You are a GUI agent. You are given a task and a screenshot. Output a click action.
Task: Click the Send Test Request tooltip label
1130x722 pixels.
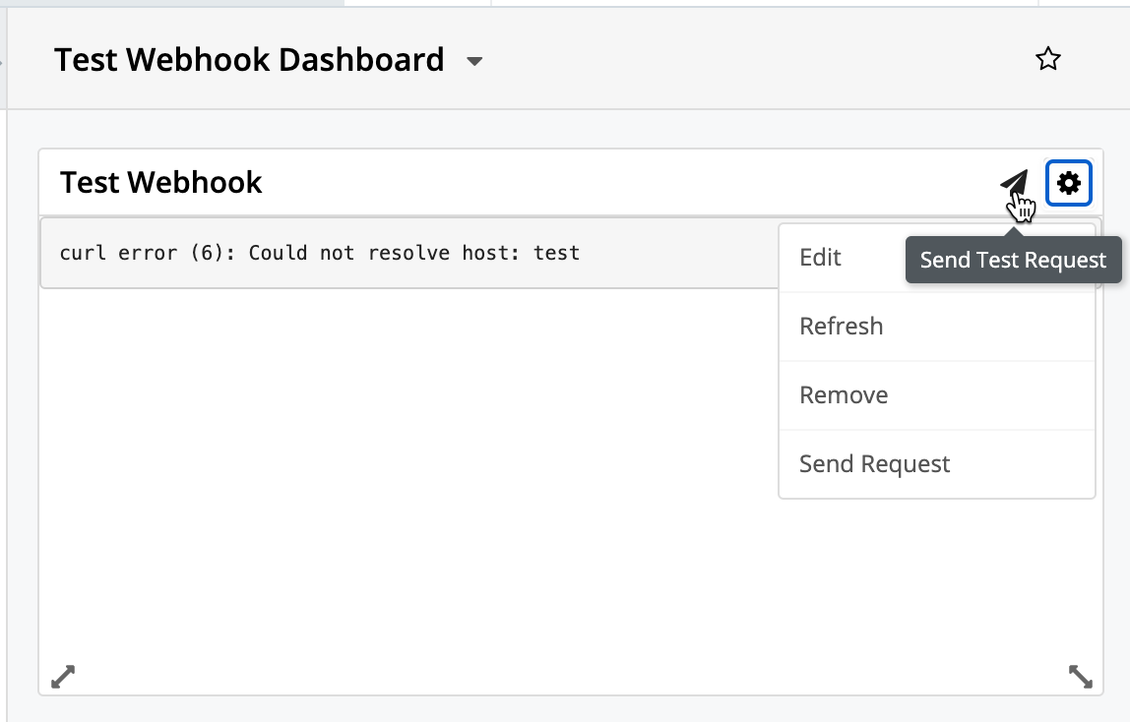point(1013,260)
